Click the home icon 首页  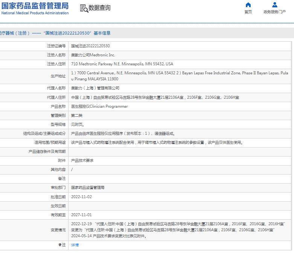point(248,5)
